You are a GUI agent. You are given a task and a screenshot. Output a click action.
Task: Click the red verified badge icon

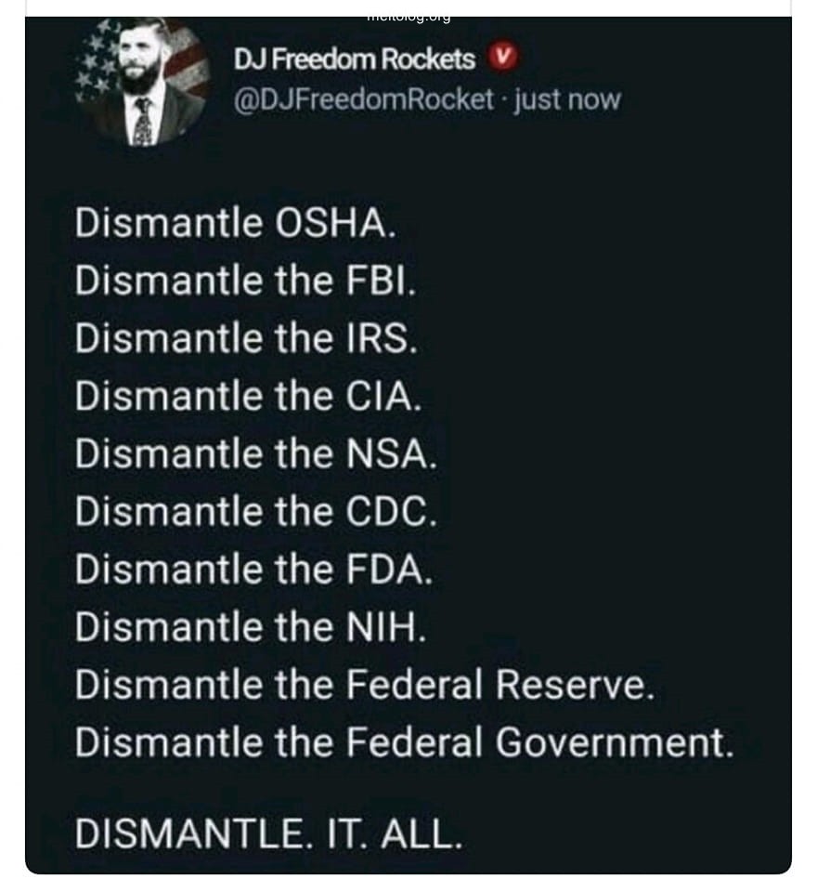point(501,59)
